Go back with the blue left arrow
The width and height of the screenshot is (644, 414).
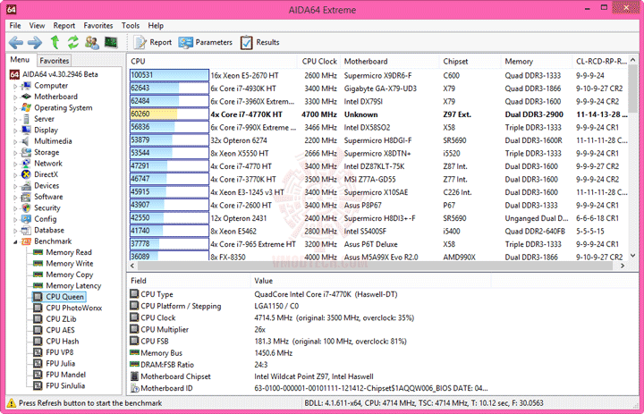point(16,42)
